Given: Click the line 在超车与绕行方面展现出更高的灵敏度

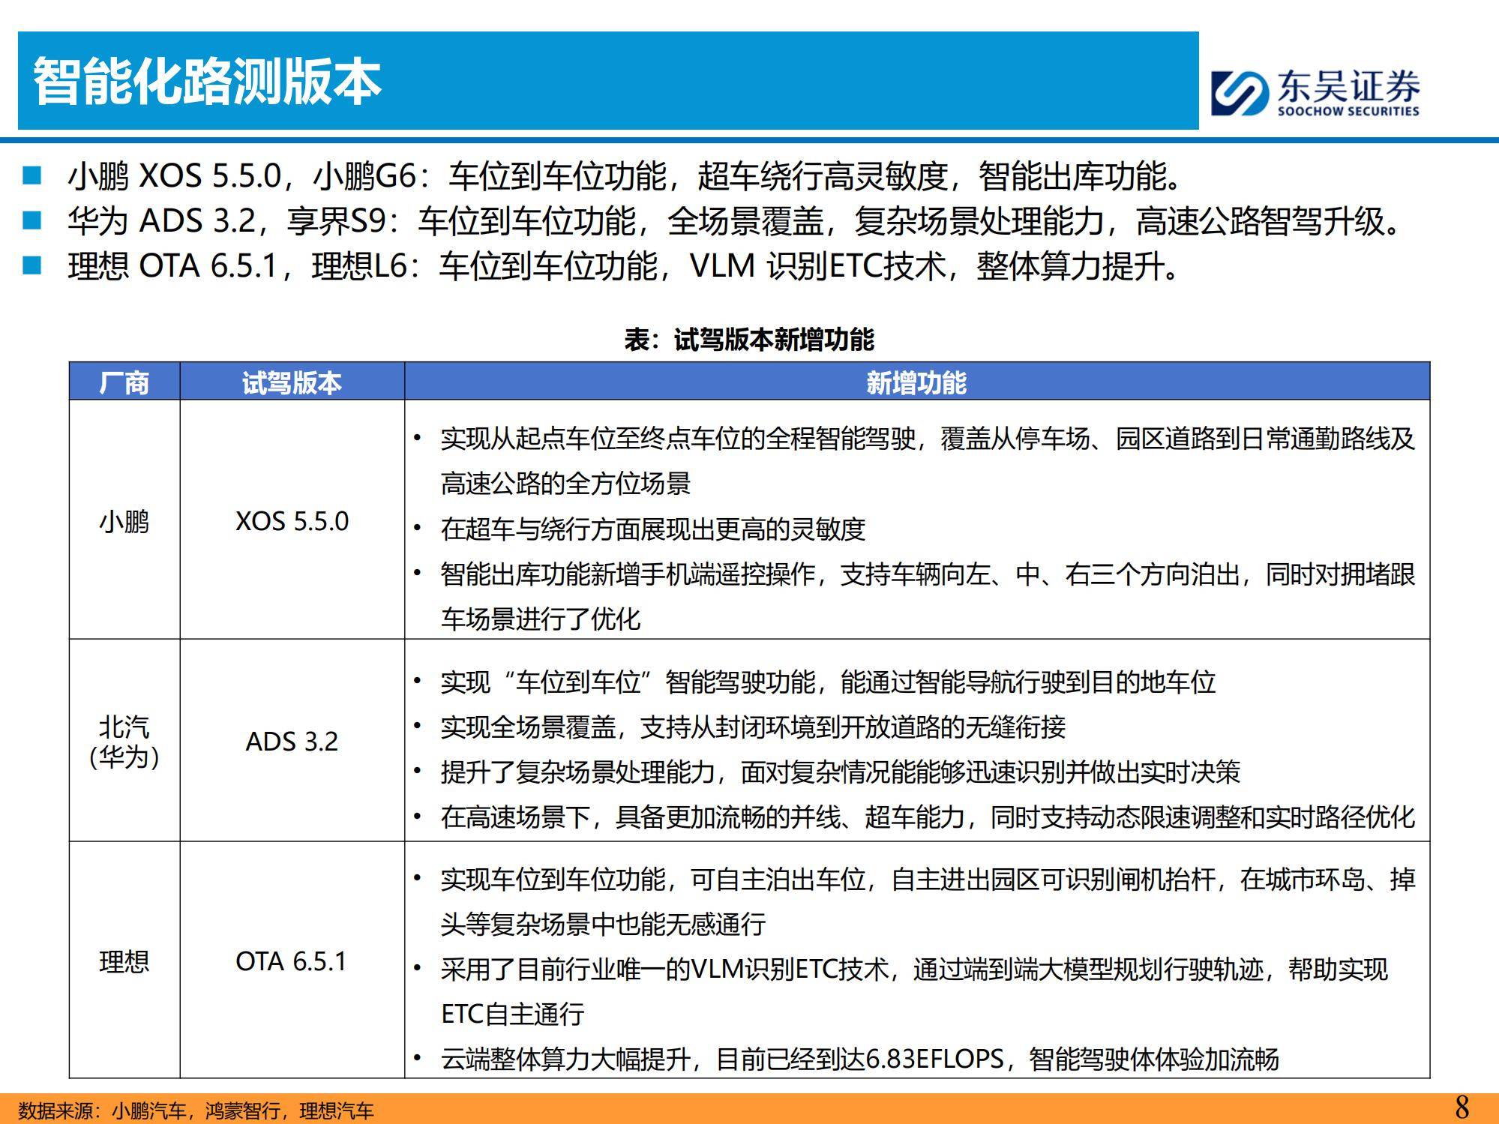Looking at the screenshot, I should point(653,529).
